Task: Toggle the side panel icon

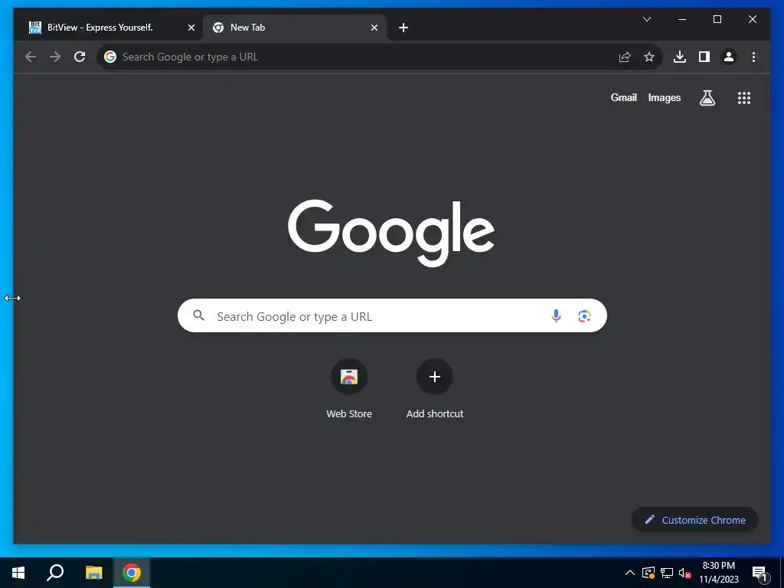Action: tap(704, 57)
